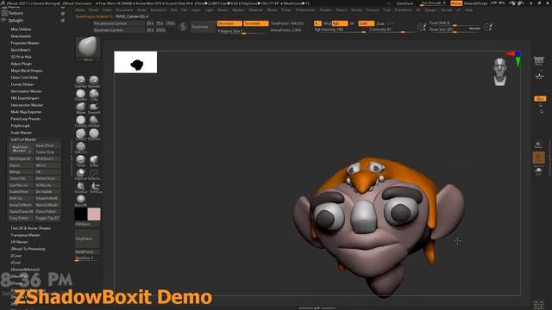Image resolution: width=552 pixels, height=310 pixels.
Task: Expand the 3D Print Hub section
Action: point(21,57)
